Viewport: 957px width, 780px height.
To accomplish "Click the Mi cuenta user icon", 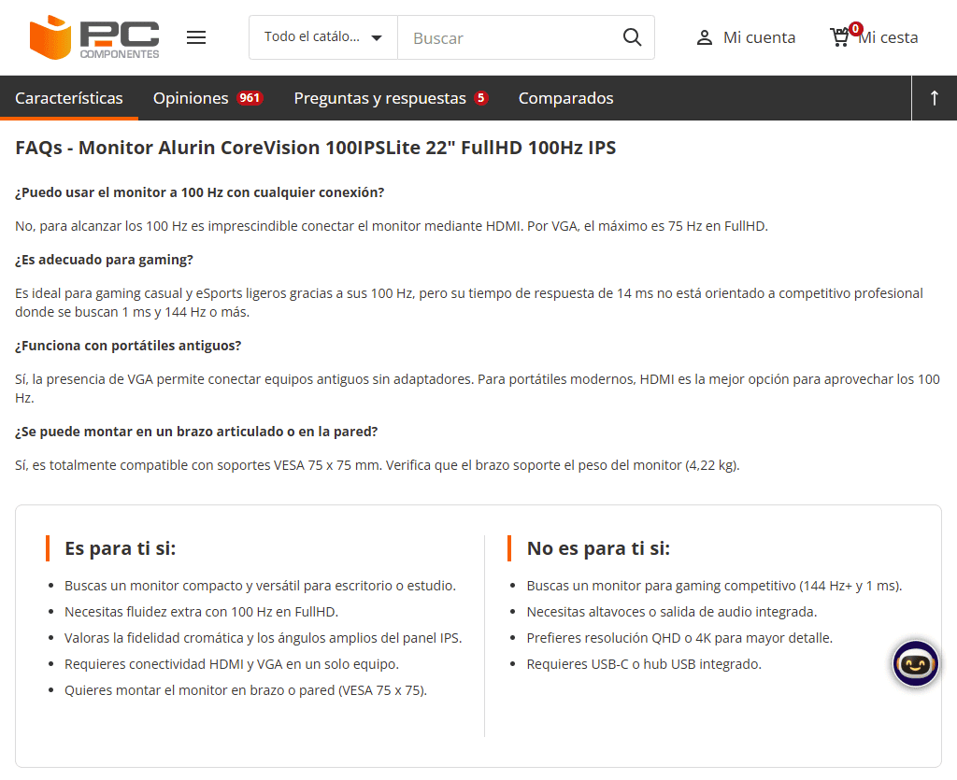I will click(x=705, y=37).
